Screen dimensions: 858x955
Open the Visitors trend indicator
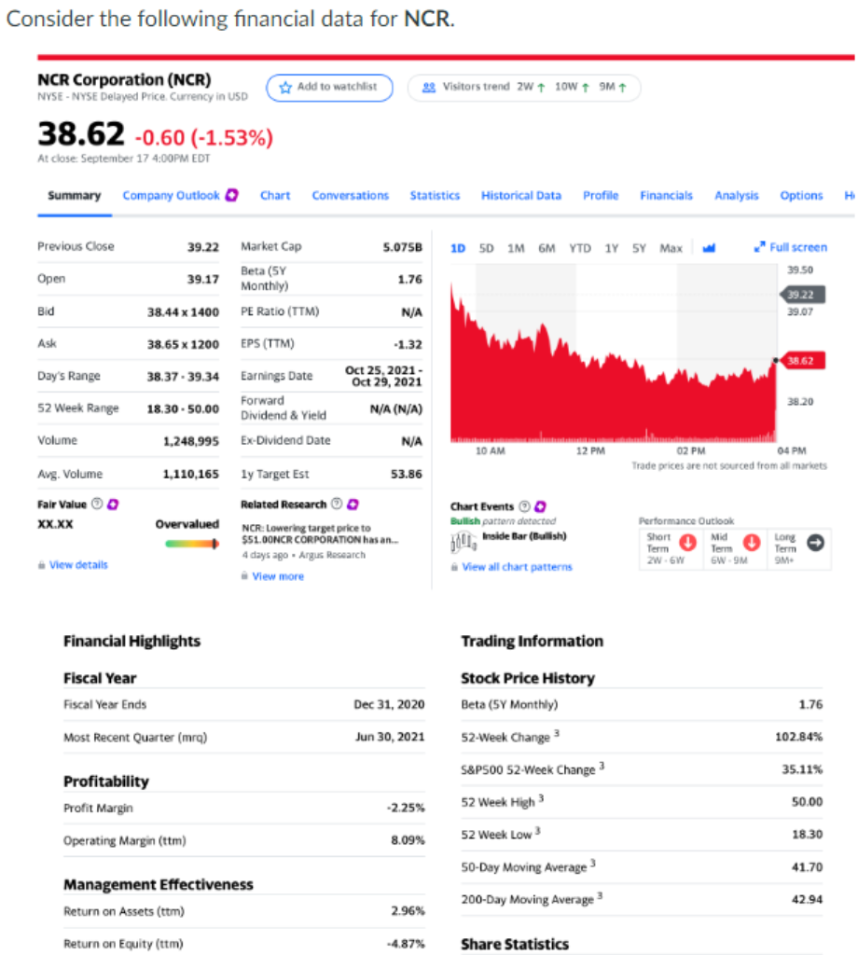[522, 87]
